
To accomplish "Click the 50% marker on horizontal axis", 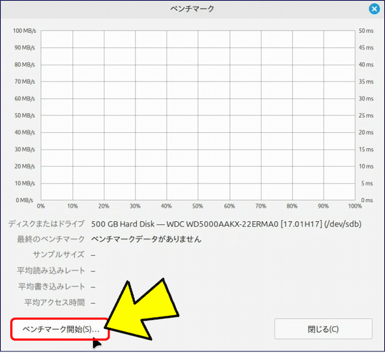I will 198,207.
